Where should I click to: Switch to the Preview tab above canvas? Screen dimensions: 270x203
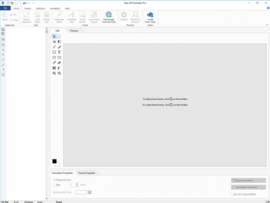(74, 30)
